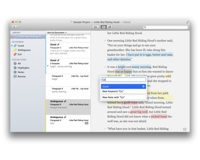
Task: Select the annotation edit view toolbar button
Action: [x=109, y=27]
